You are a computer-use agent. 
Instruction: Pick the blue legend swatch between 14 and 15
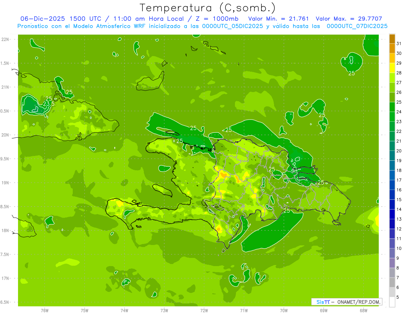click(x=392, y=205)
